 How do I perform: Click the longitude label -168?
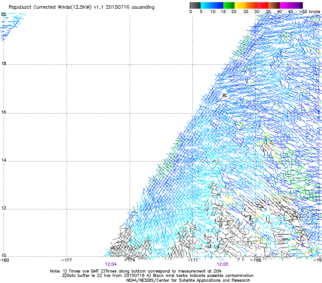point(255,260)
